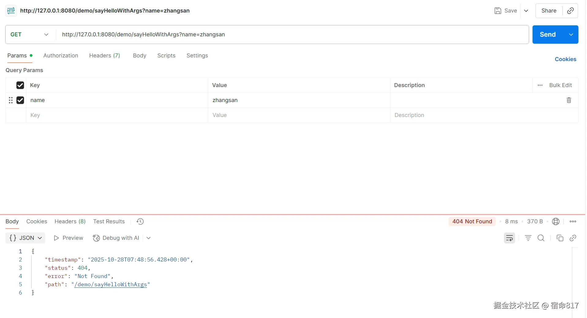Uncheck the name parameter checkbox
The height and width of the screenshot is (318, 587).
(x=20, y=100)
